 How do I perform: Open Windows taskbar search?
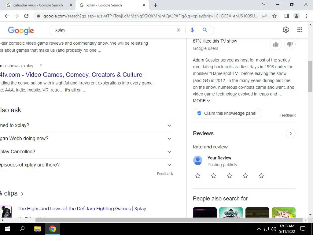[22, 229]
